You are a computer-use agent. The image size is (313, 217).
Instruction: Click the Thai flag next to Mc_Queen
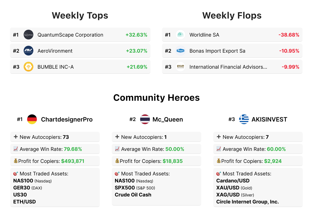point(145,119)
